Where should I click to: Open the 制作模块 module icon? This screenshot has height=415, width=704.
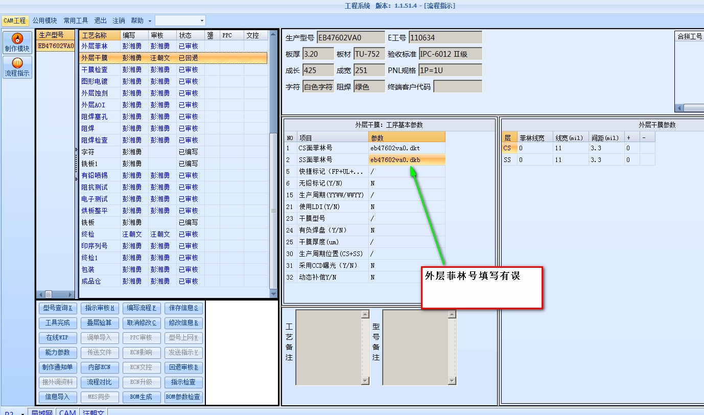click(x=17, y=42)
